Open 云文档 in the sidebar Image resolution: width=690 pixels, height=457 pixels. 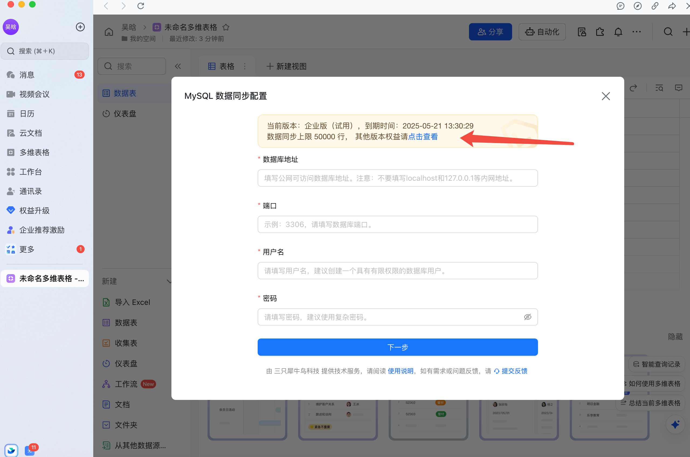coord(45,133)
